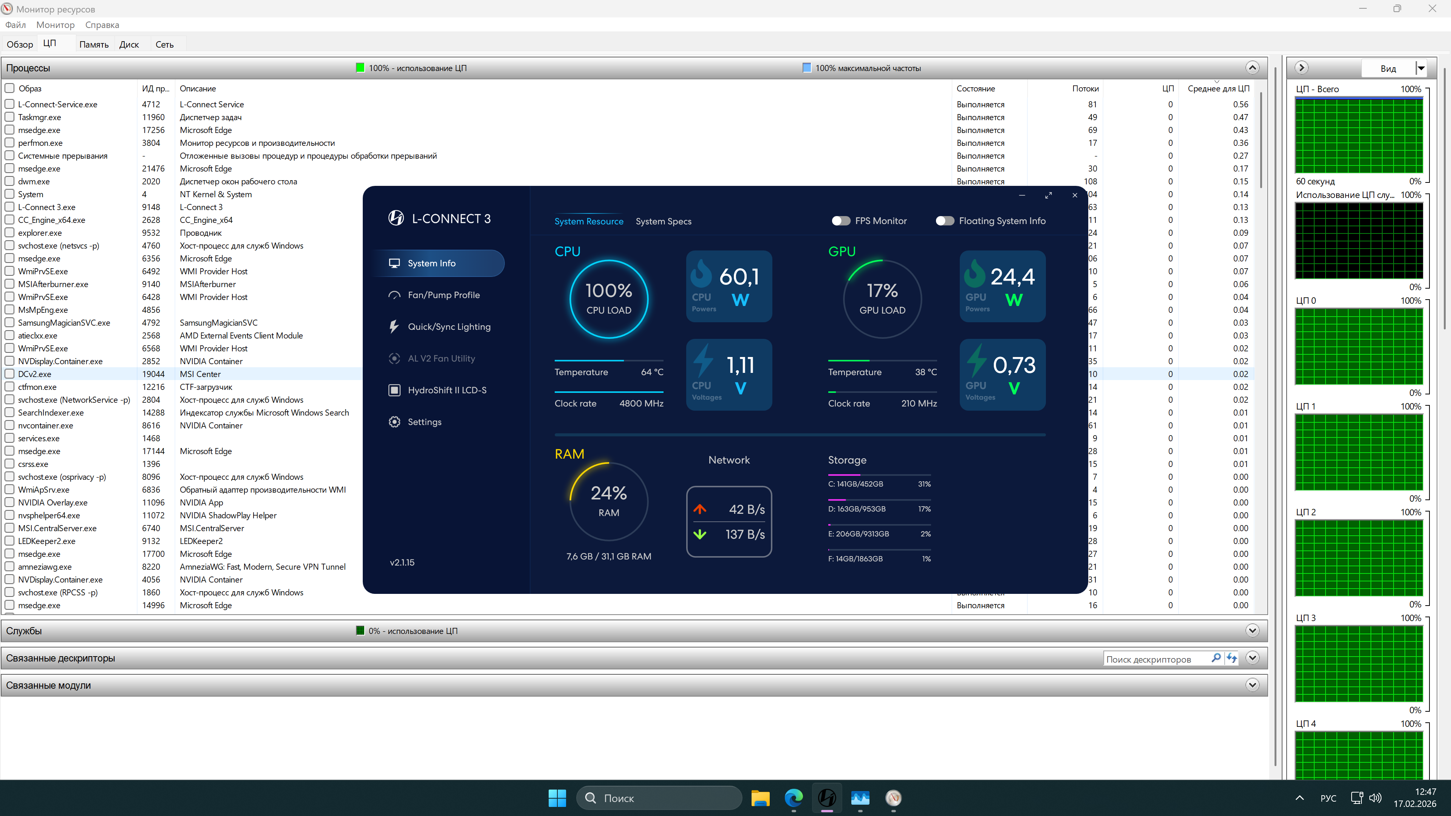Open the Монитор menu
The height and width of the screenshot is (816, 1451).
point(55,25)
